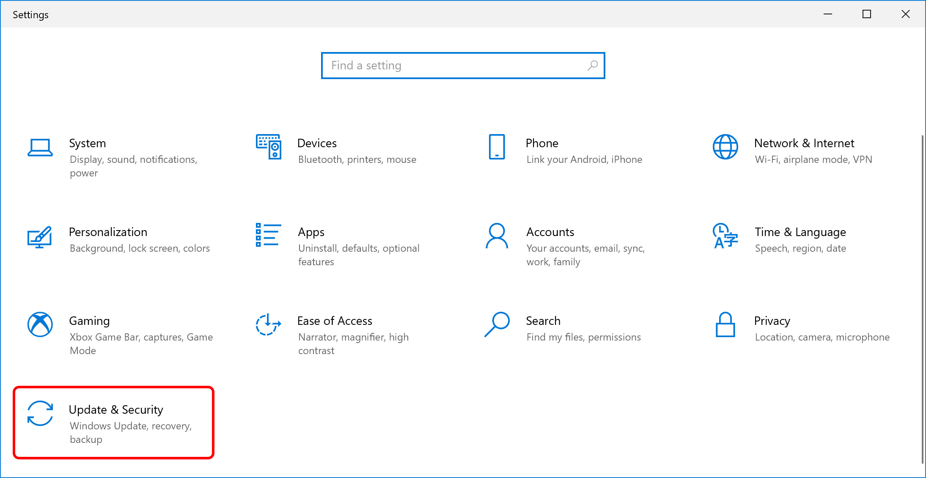Open Update & Security settings heading
The height and width of the screenshot is (478, 926).
[116, 410]
